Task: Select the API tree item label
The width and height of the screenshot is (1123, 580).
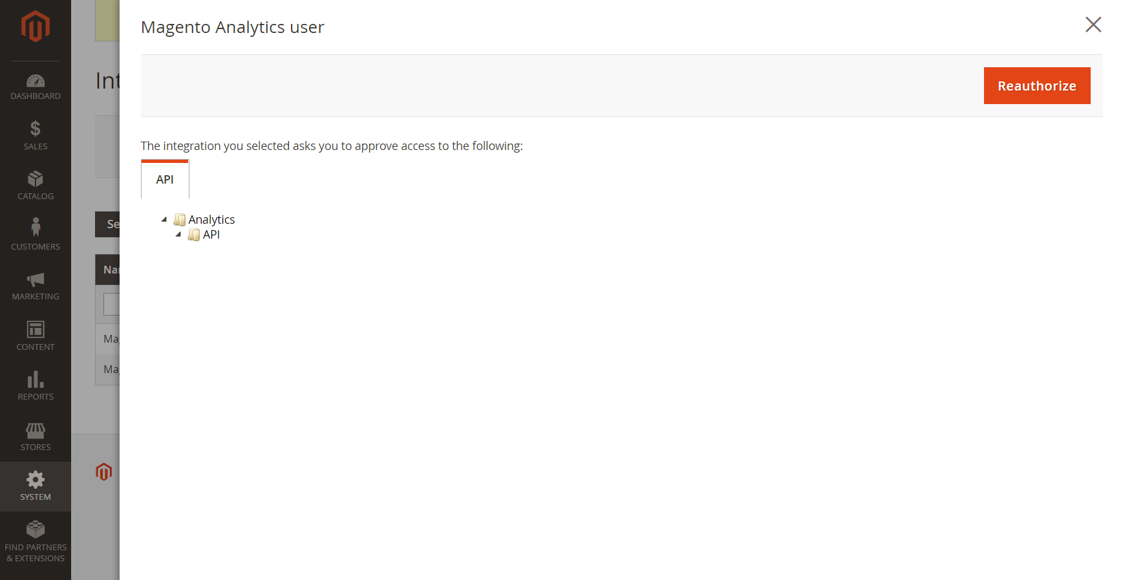Action: [211, 235]
